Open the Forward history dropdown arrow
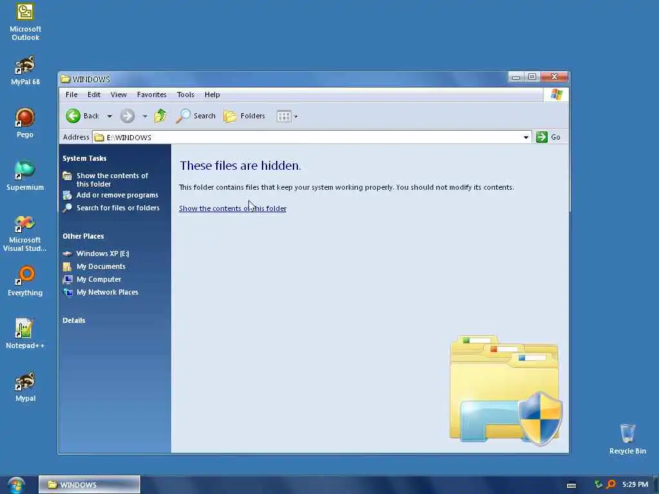 145,116
